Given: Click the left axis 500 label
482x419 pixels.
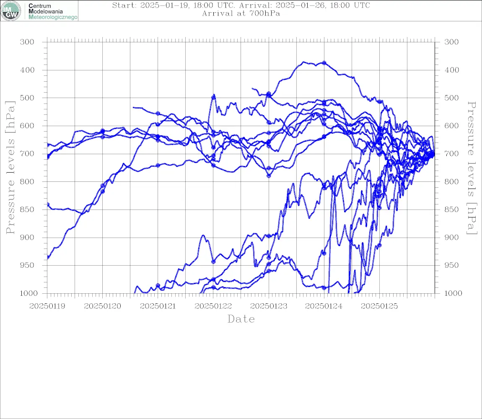Looking at the screenshot, I should tap(27, 98).
